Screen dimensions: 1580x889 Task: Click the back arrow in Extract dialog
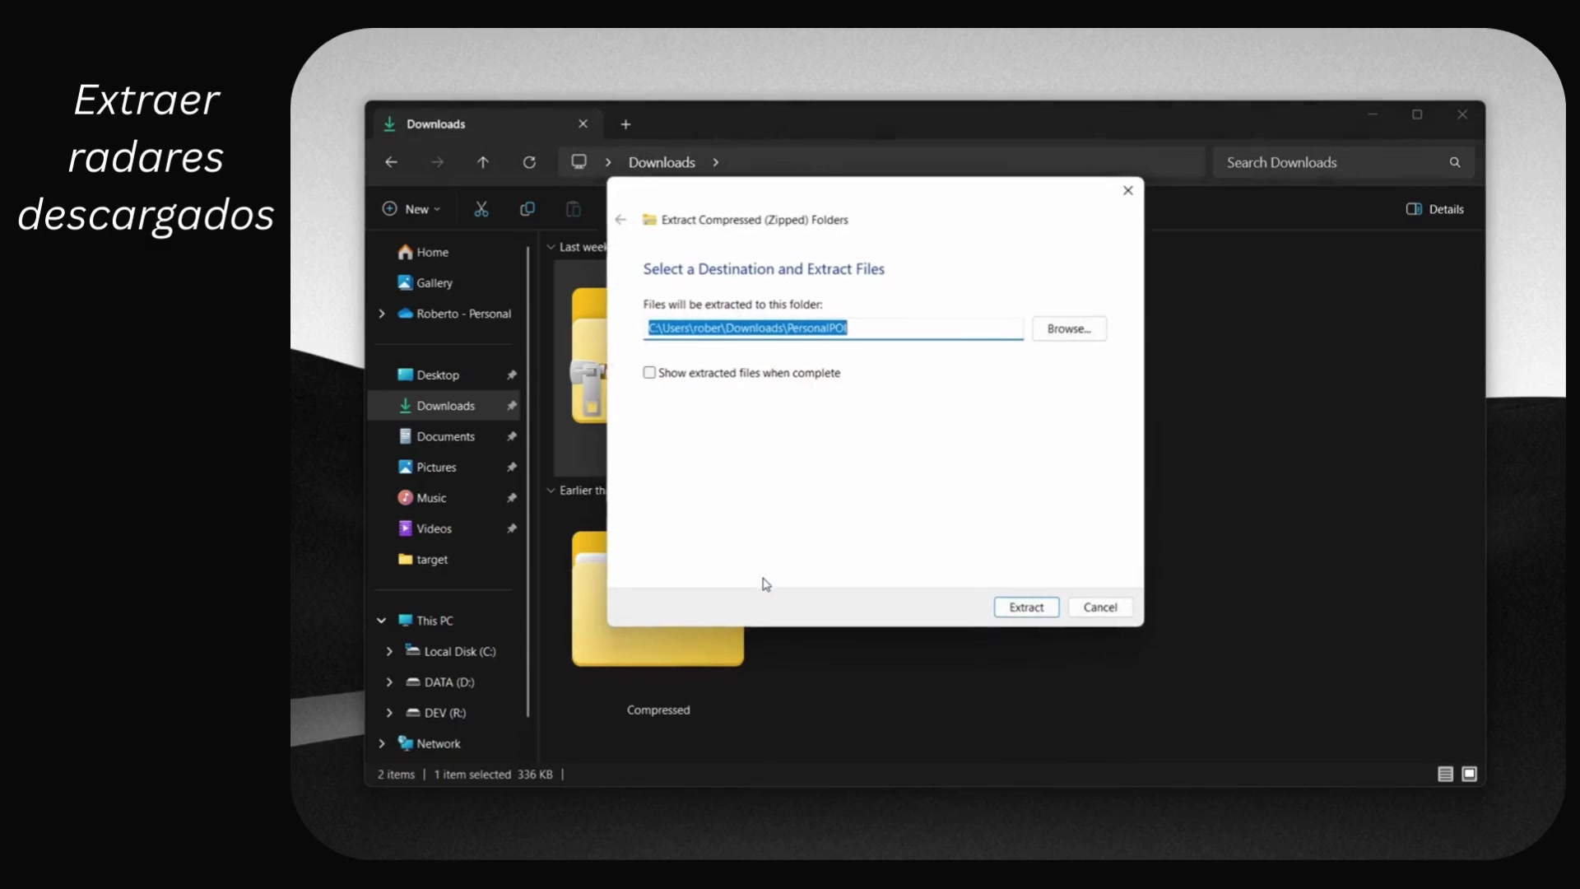click(620, 220)
